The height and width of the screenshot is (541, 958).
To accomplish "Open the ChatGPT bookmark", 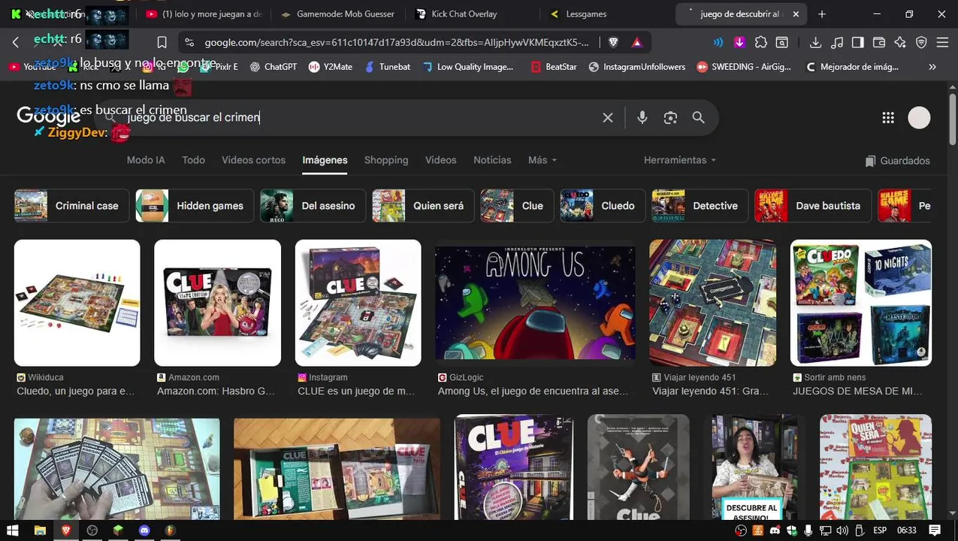I will click(273, 67).
